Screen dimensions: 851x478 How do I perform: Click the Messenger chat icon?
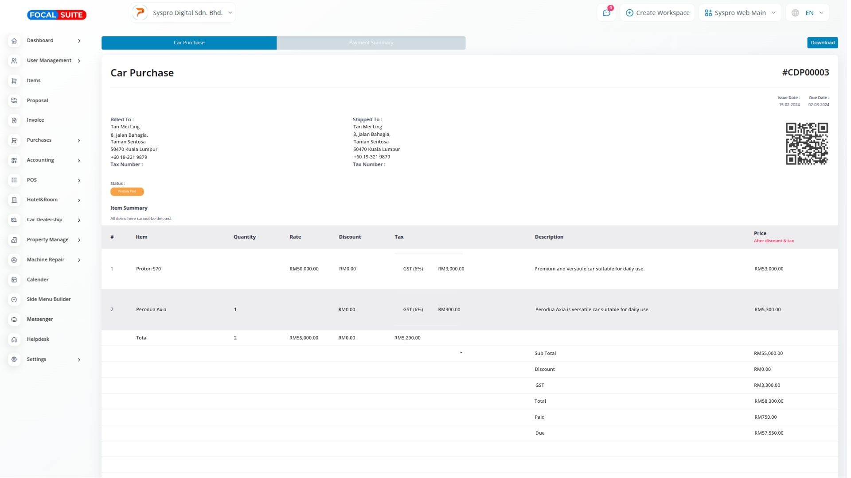pos(14,320)
